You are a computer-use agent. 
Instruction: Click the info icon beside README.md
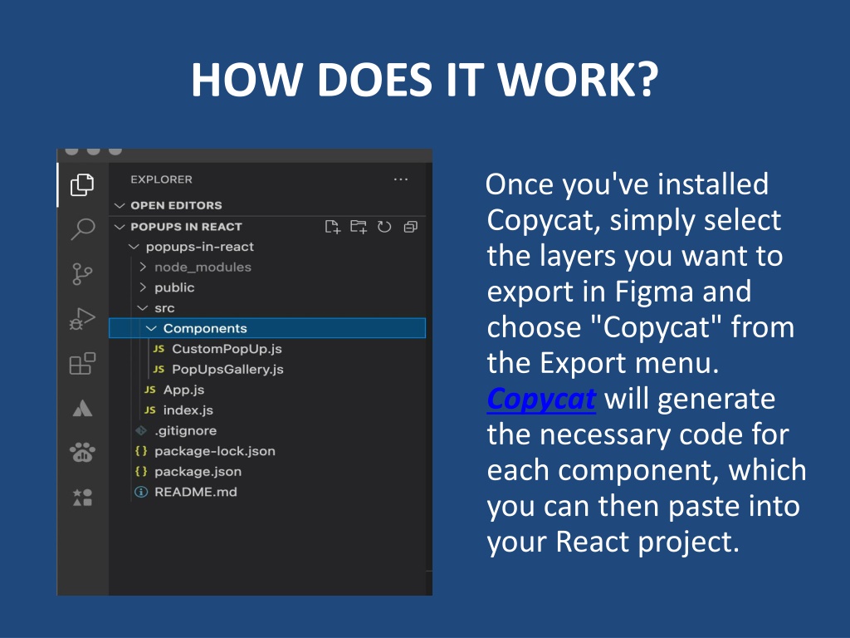(141, 492)
